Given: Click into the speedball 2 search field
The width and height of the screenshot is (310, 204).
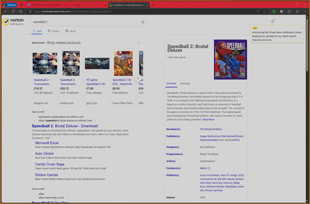Looking at the screenshot, I should (81, 22).
